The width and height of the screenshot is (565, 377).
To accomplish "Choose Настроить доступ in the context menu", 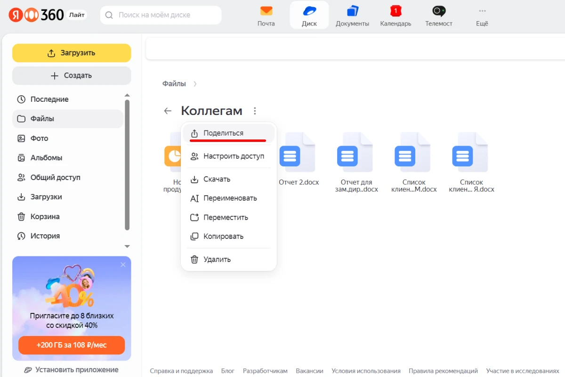I will 228,156.
